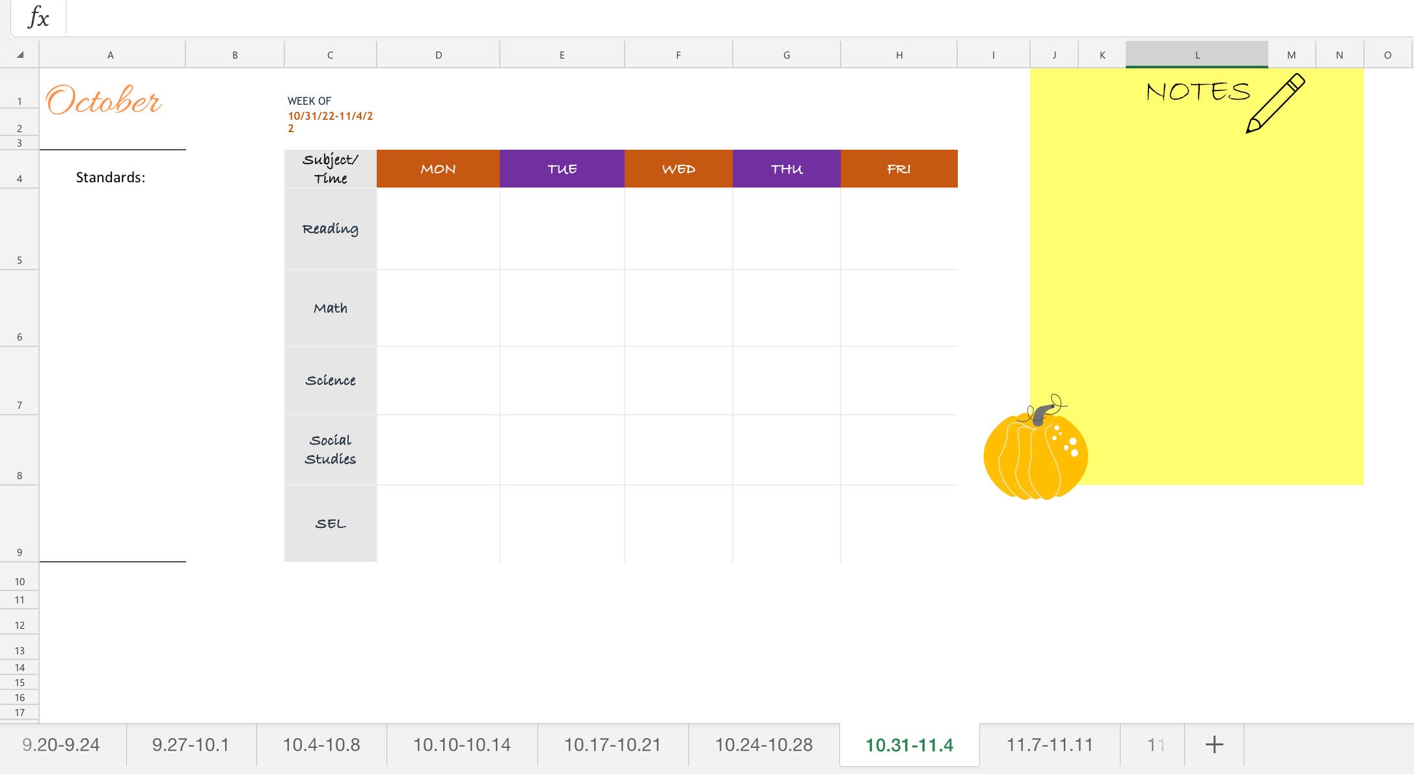The width and height of the screenshot is (1414, 774).
Task: Open the 9.20-9.24 sheet tab
Action: (x=62, y=744)
